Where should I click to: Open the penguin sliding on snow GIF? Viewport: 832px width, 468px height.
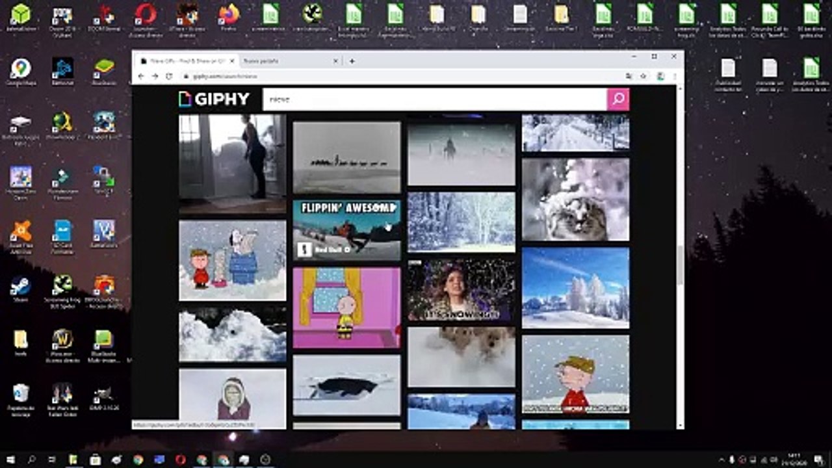coord(346,385)
